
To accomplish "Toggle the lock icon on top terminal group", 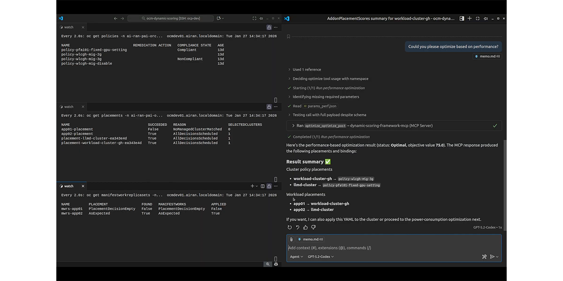I will (269, 28).
